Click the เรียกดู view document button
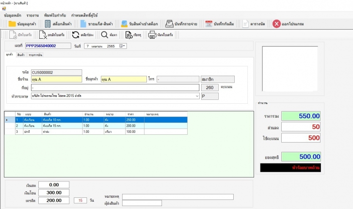 click(x=129, y=35)
